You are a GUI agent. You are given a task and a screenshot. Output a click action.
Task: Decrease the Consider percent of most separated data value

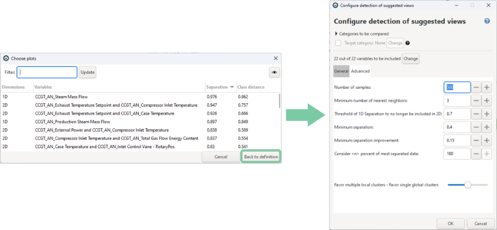pos(476,154)
